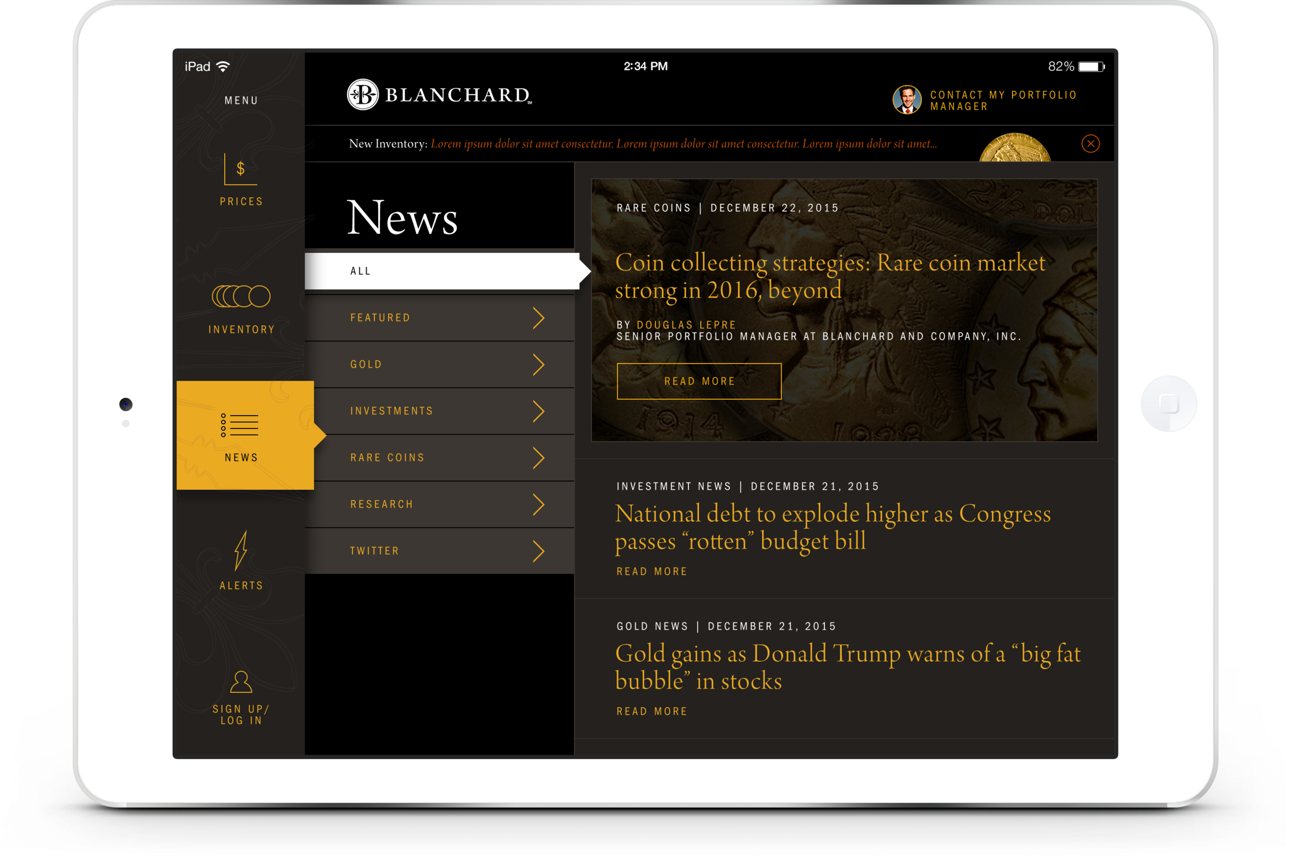The image size is (1289, 856).
Task: Click READ MORE under National debt article
Action: pyautogui.click(x=652, y=572)
